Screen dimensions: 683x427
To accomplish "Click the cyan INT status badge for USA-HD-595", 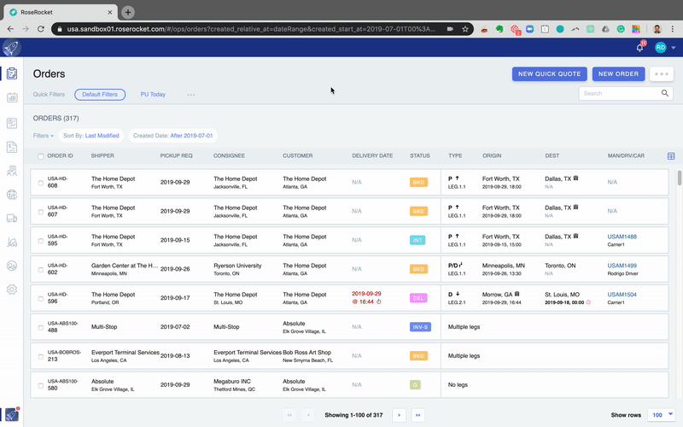I will pyautogui.click(x=417, y=240).
